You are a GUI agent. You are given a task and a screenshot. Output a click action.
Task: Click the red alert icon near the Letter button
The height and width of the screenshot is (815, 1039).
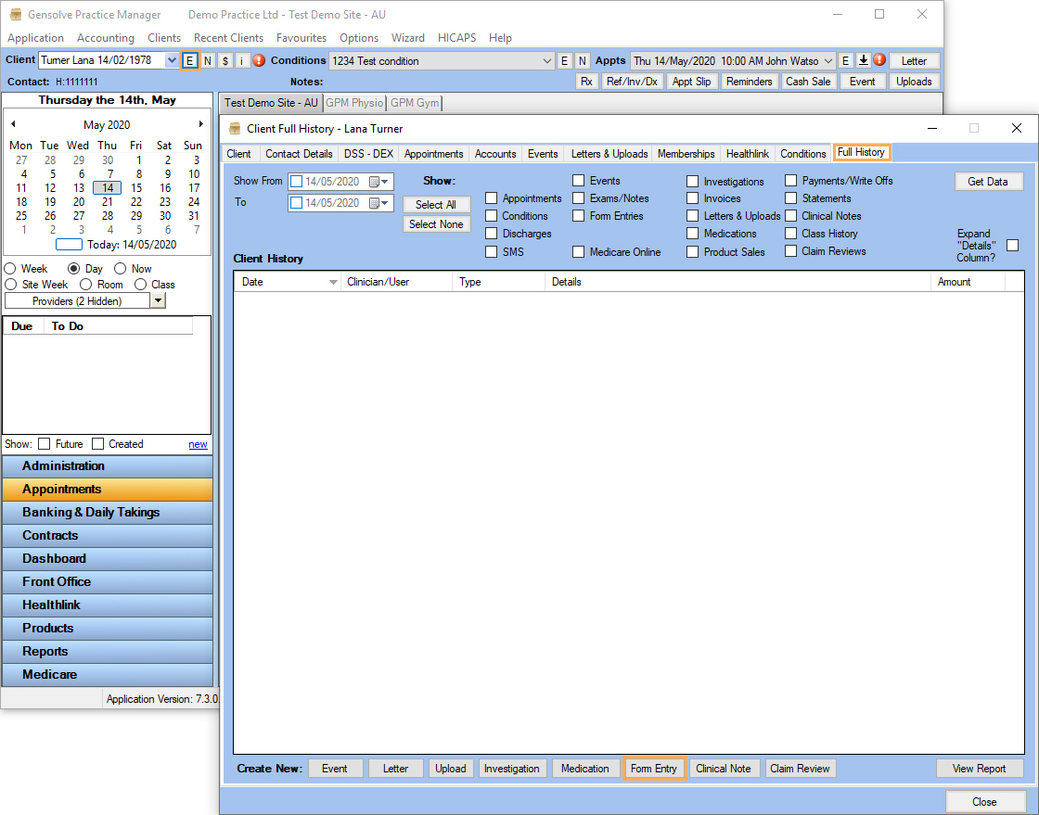(x=879, y=60)
